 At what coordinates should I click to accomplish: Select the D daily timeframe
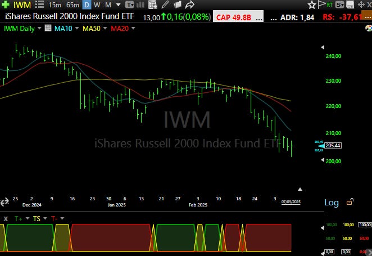click(87, 5)
